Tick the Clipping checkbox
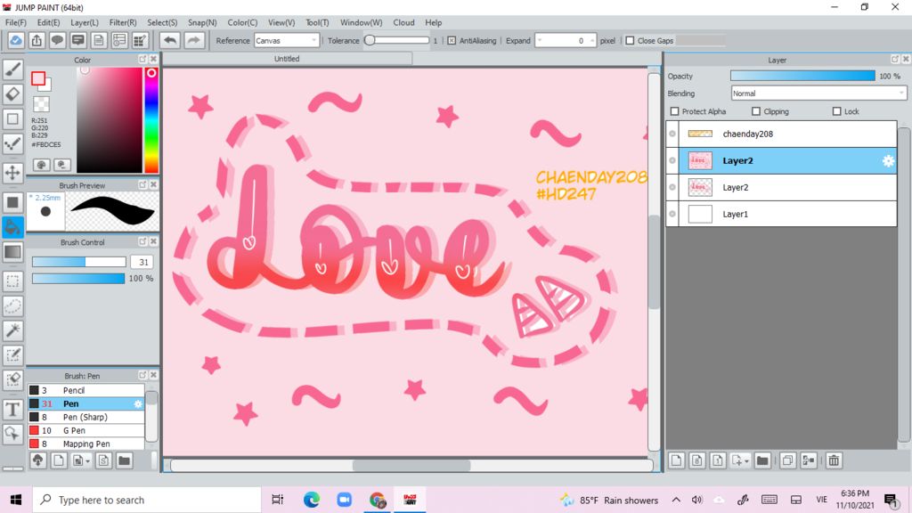 pyautogui.click(x=756, y=111)
